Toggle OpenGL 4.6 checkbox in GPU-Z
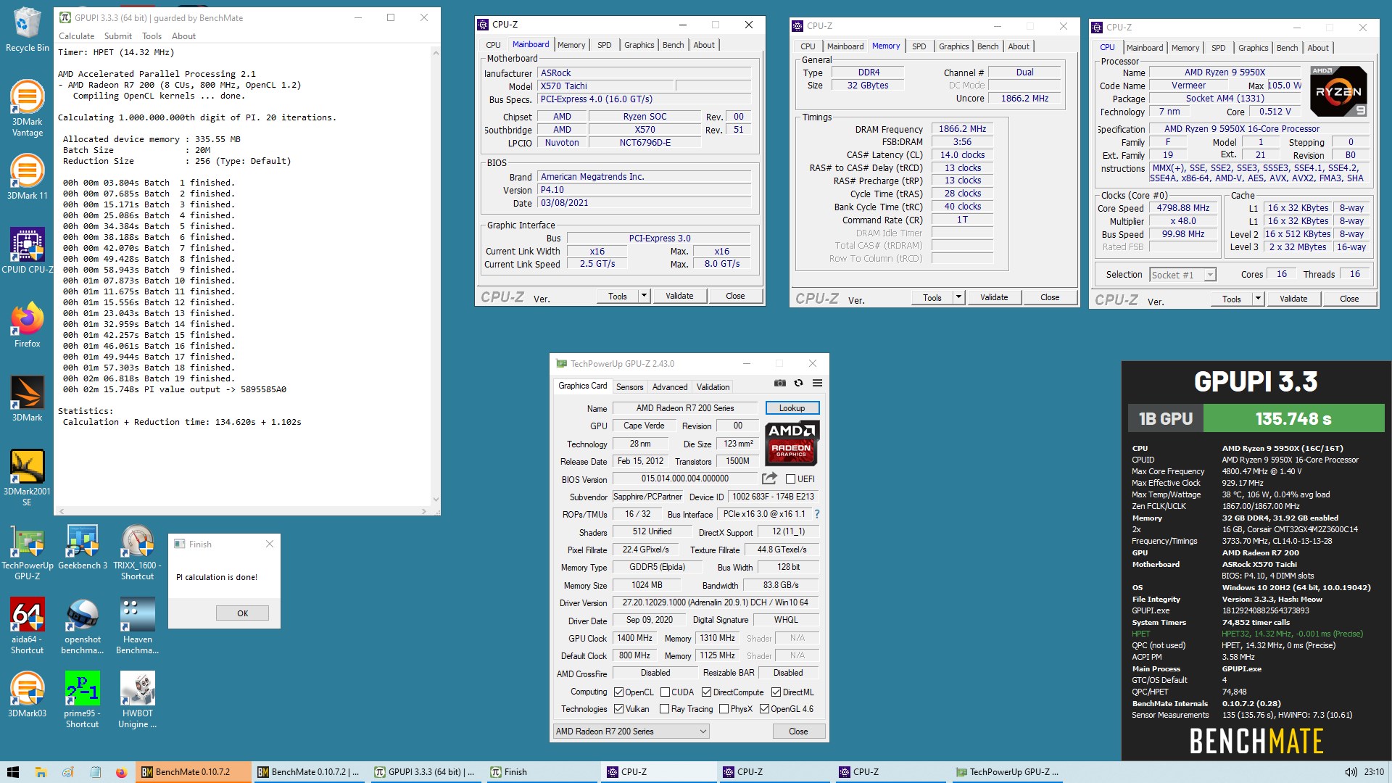Image resolution: width=1392 pixels, height=783 pixels. 764,709
